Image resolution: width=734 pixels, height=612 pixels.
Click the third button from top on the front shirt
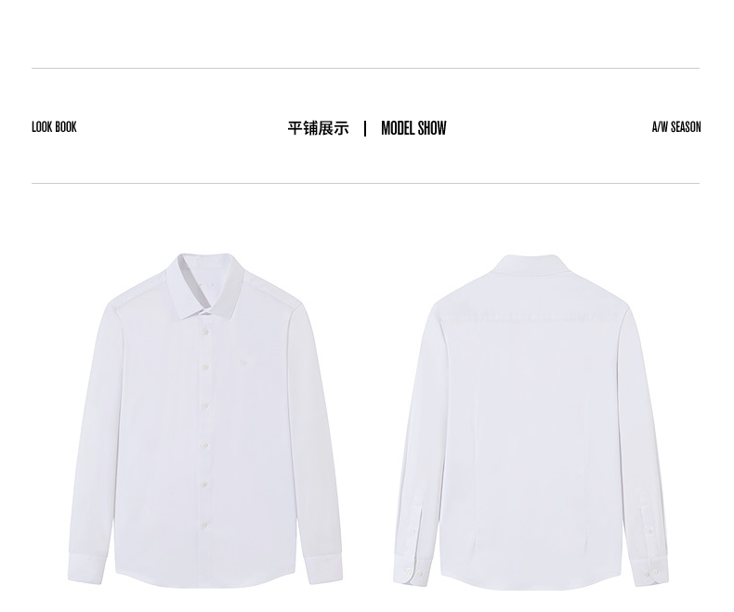point(205,407)
